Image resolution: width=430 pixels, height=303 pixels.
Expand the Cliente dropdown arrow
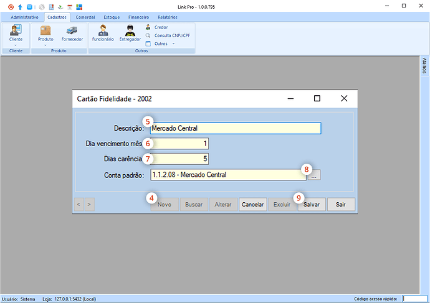click(16, 45)
